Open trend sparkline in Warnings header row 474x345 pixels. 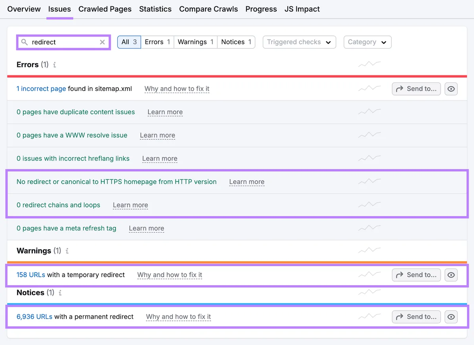(x=370, y=251)
